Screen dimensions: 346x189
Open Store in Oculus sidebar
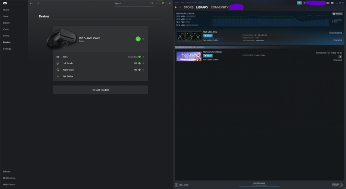coord(6,17)
